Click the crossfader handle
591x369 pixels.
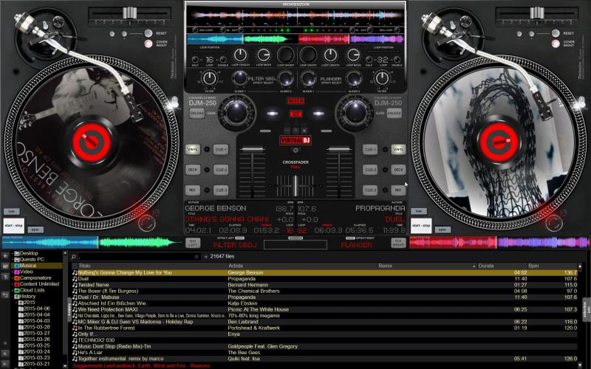[x=295, y=185]
